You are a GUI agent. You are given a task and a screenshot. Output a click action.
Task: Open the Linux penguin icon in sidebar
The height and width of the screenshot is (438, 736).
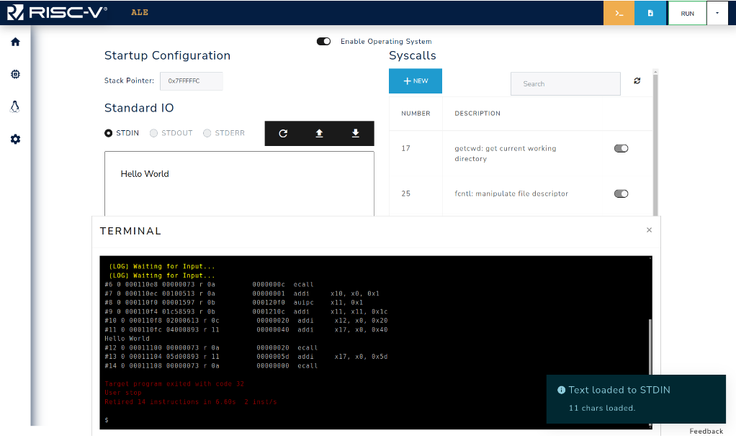click(x=15, y=106)
